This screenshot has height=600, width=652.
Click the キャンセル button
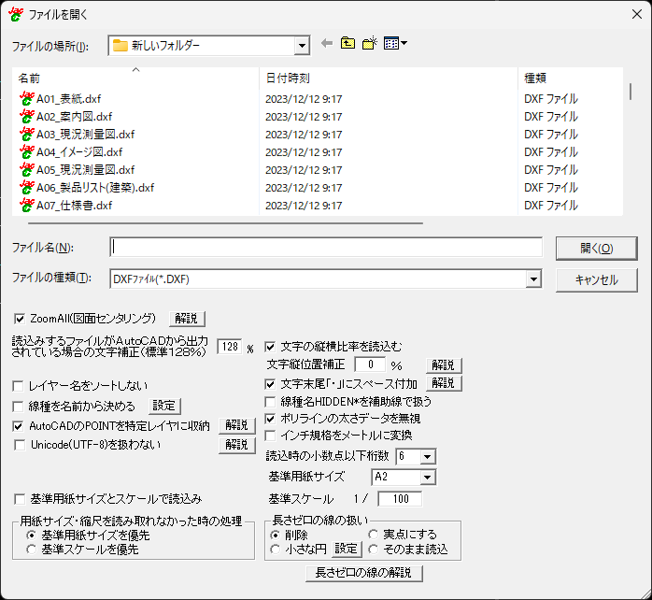coord(595,279)
